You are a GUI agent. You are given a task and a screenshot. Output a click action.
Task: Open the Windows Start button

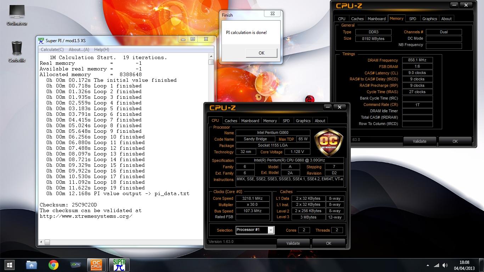(10, 265)
